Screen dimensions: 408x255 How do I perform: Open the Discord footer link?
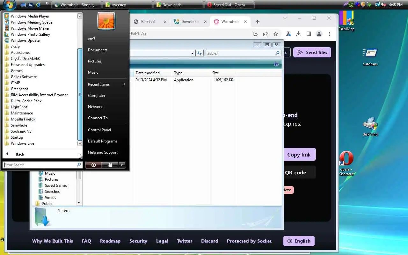(209, 241)
